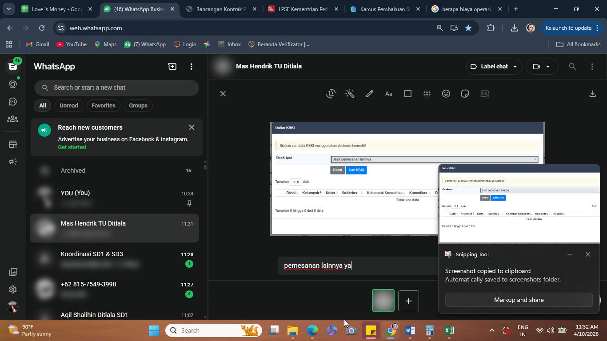Open Chrome extensions puzzle icon
This screenshot has height=341, width=607.
pyautogui.click(x=491, y=28)
